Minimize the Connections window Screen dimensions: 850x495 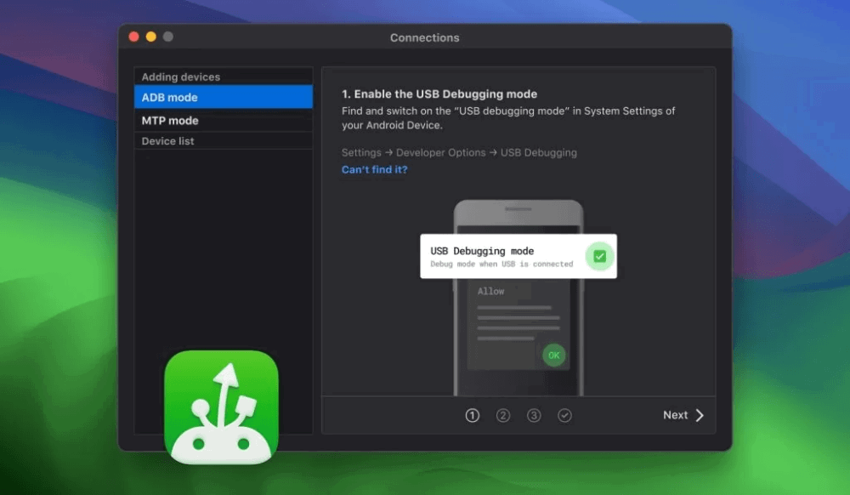151,37
